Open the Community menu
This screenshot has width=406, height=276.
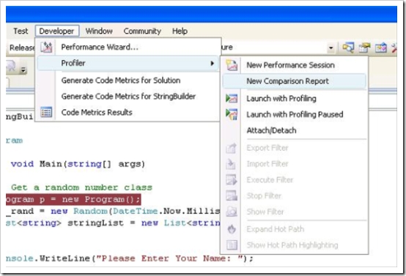(x=142, y=31)
